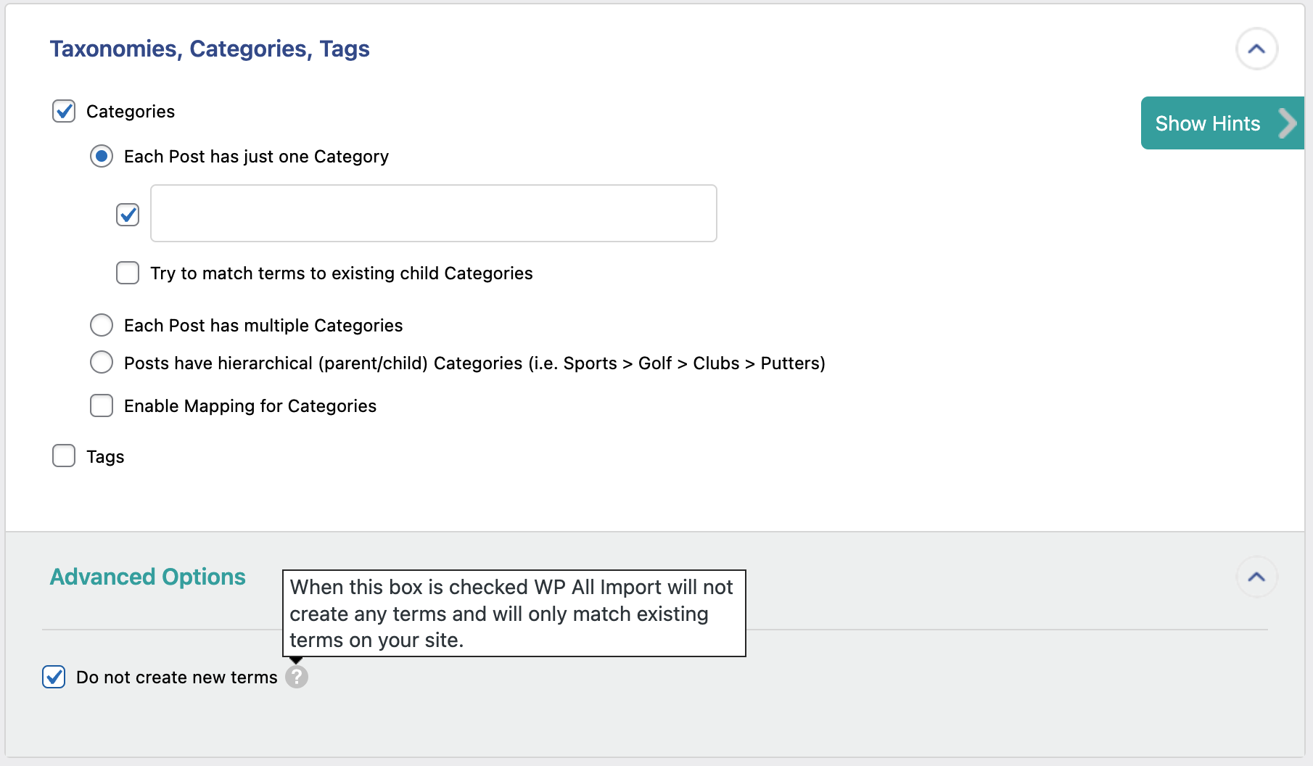
Task: Check the Tags checkbox
Action: [64, 456]
